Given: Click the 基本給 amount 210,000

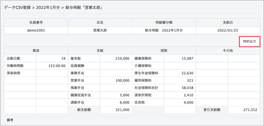Looking at the screenshot, I should click(122, 59).
